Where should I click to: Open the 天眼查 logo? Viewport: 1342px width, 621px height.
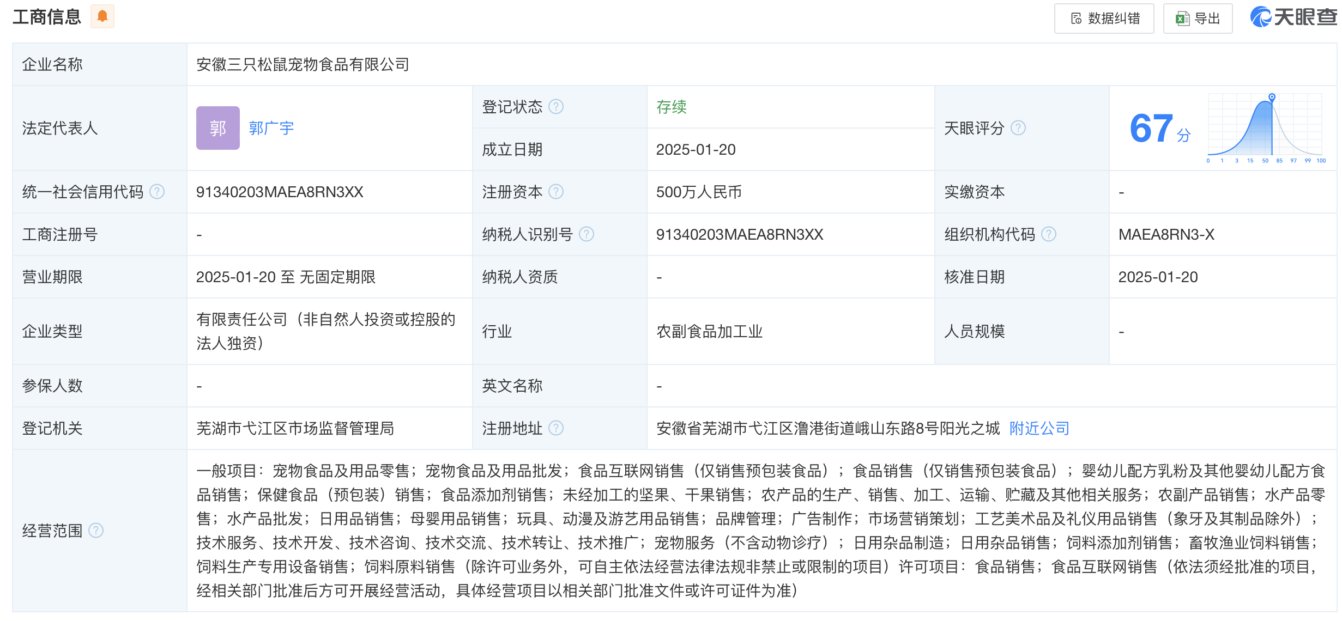[x=1293, y=17]
